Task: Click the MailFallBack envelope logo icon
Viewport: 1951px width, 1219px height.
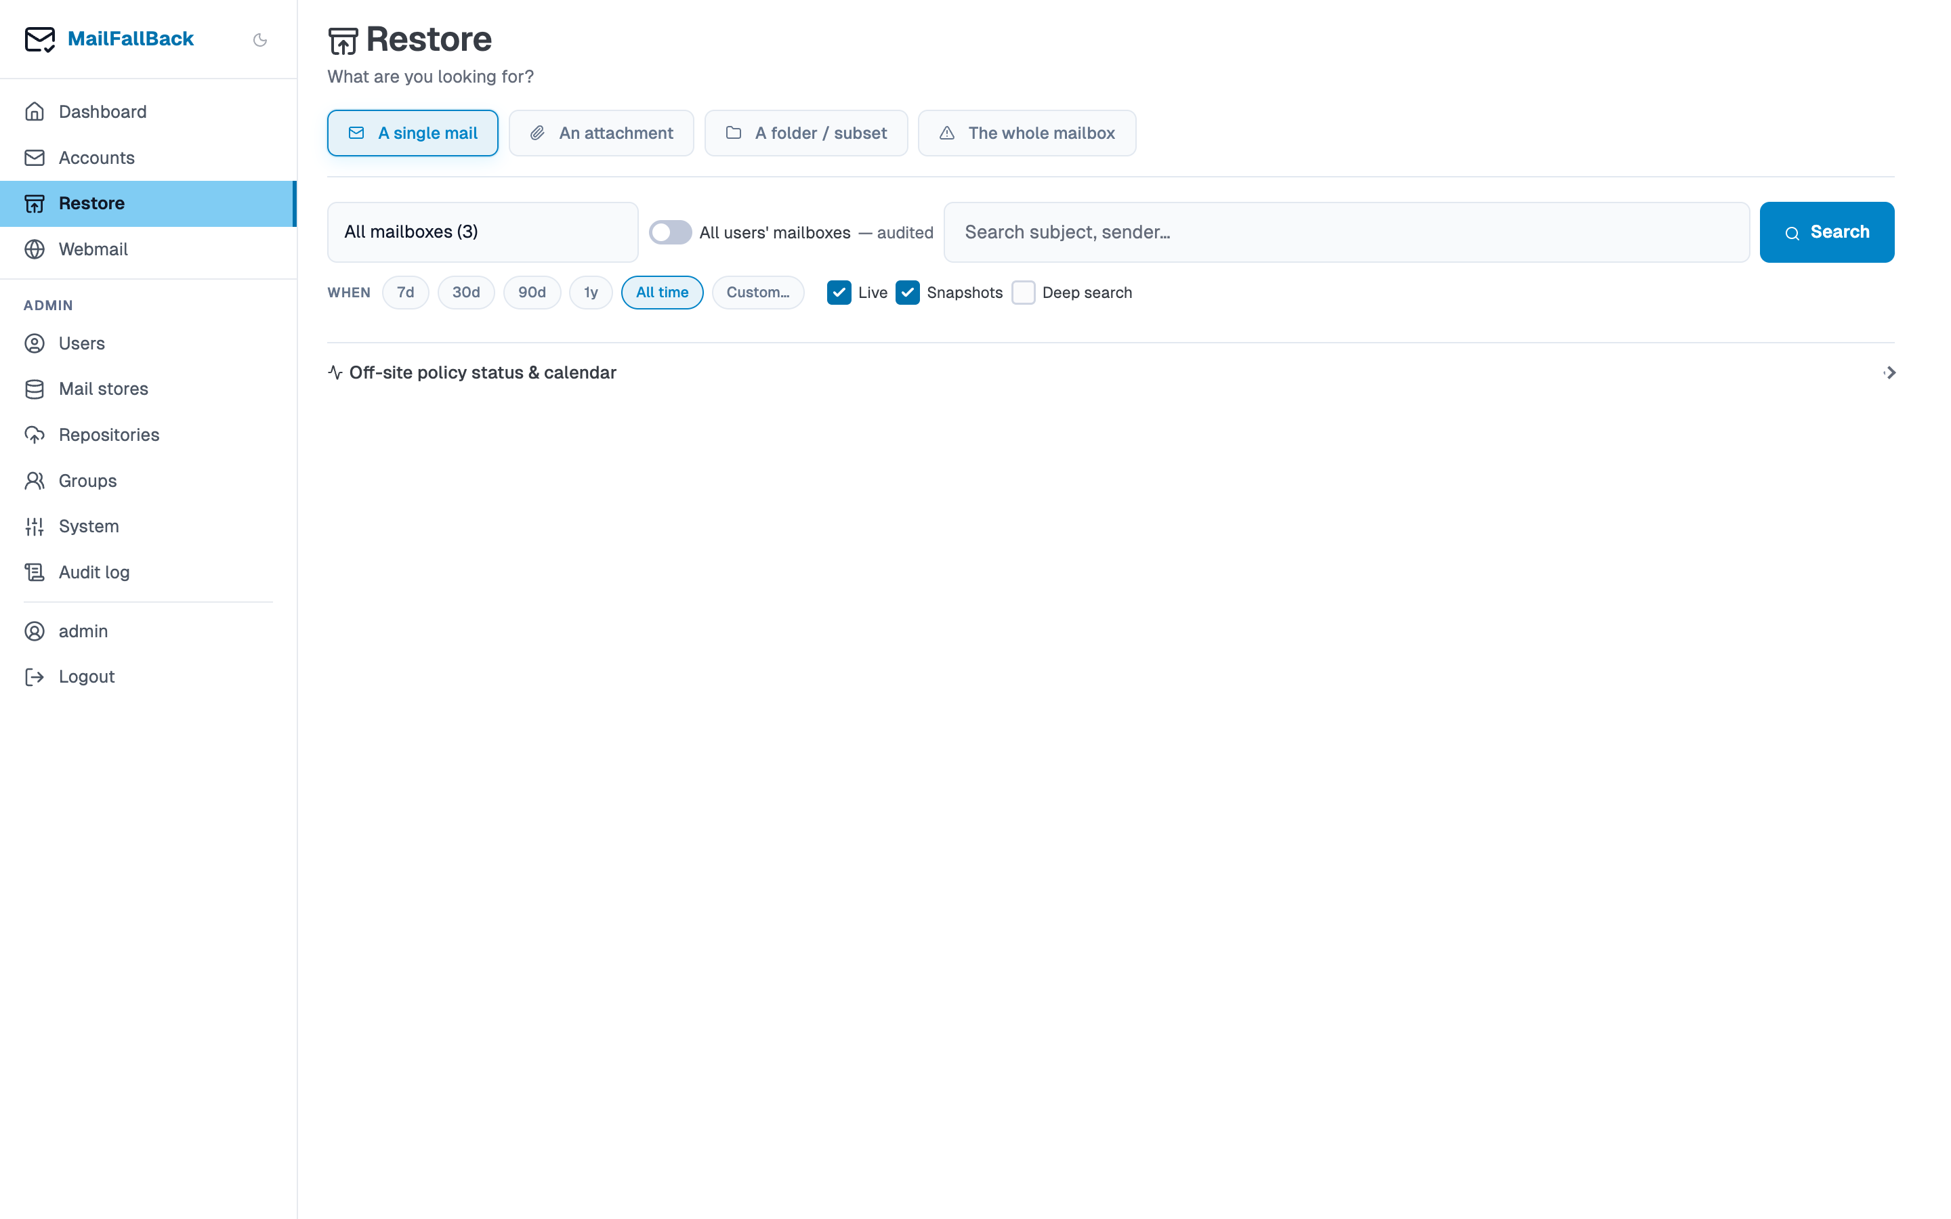Action: pyautogui.click(x=39, y=39)
